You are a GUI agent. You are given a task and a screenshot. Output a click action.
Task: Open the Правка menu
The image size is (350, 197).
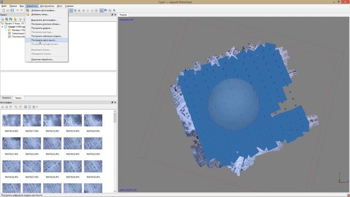pos(13,6)
